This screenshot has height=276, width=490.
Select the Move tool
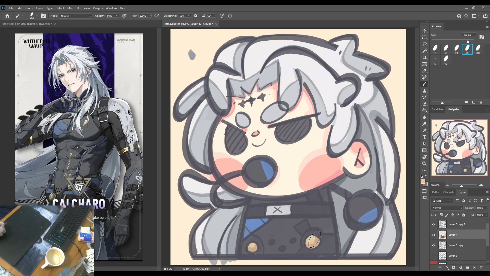coord(424,31)
